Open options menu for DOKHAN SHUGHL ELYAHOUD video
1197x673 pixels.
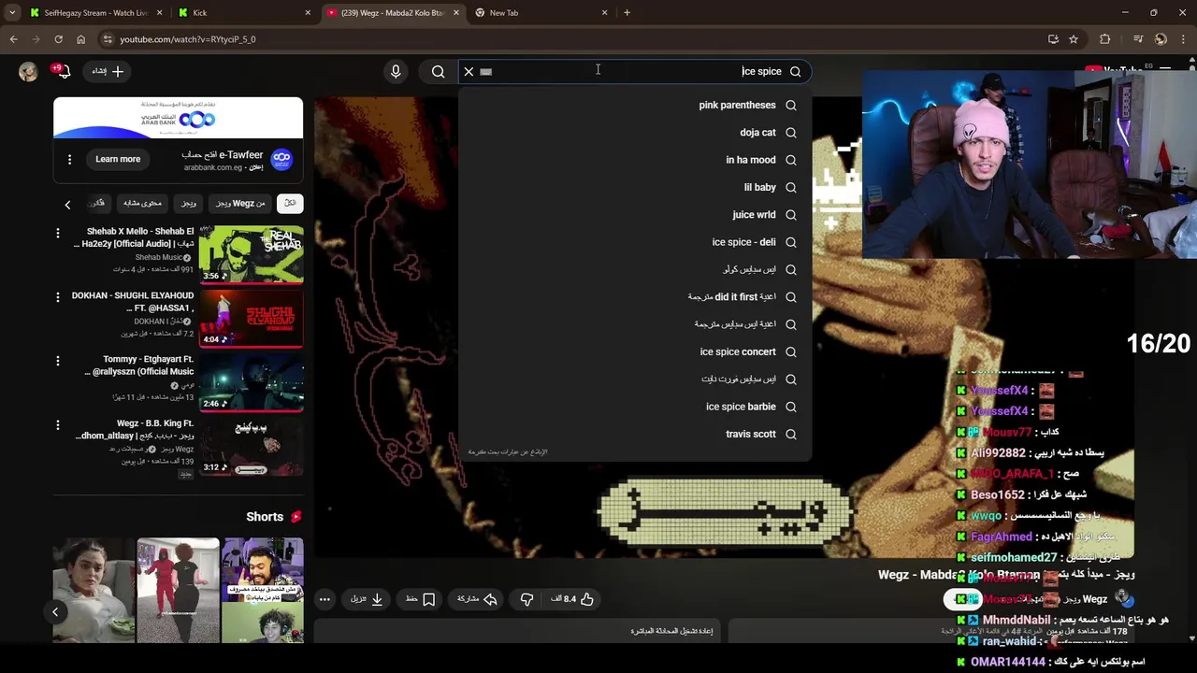point(58,297)
